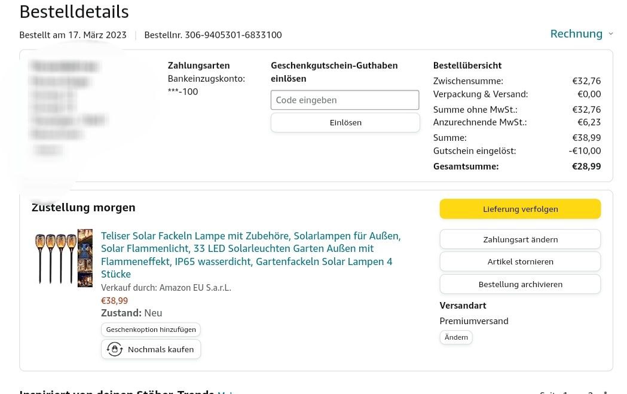627x394 pixels.
Task: Choose Bestellung archivieren
Action: [520, 284]
